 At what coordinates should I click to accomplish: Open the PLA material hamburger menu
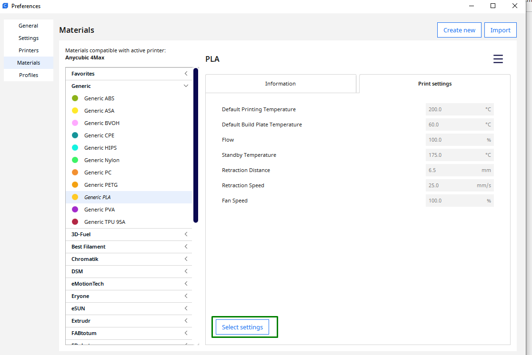tap(498, 59)
